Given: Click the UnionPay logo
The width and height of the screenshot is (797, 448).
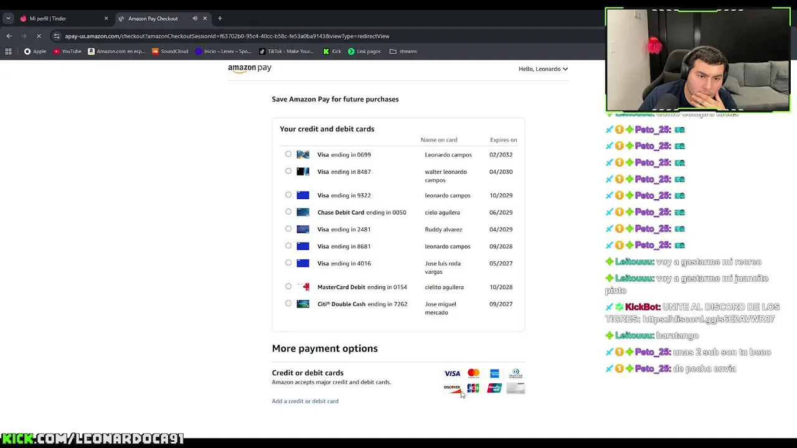Looking at the screenshot, I should tap(494, 388).
